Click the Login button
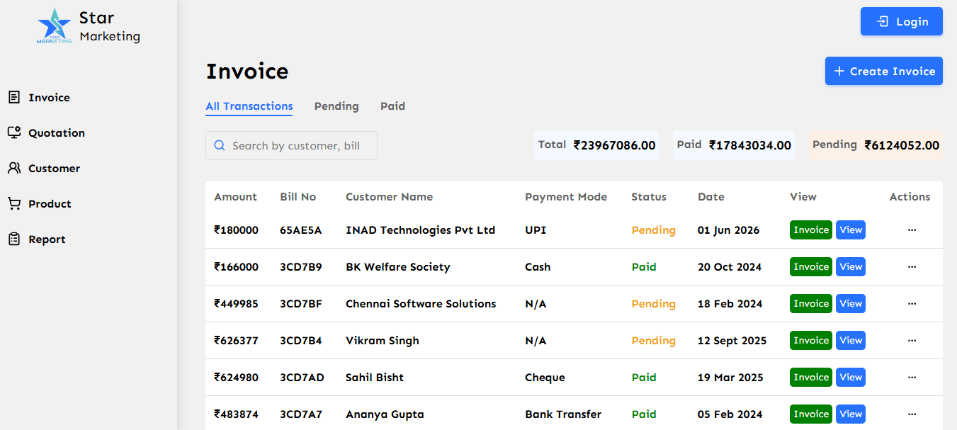The height and width of the screenshot is (430, 957). [902, 21]
